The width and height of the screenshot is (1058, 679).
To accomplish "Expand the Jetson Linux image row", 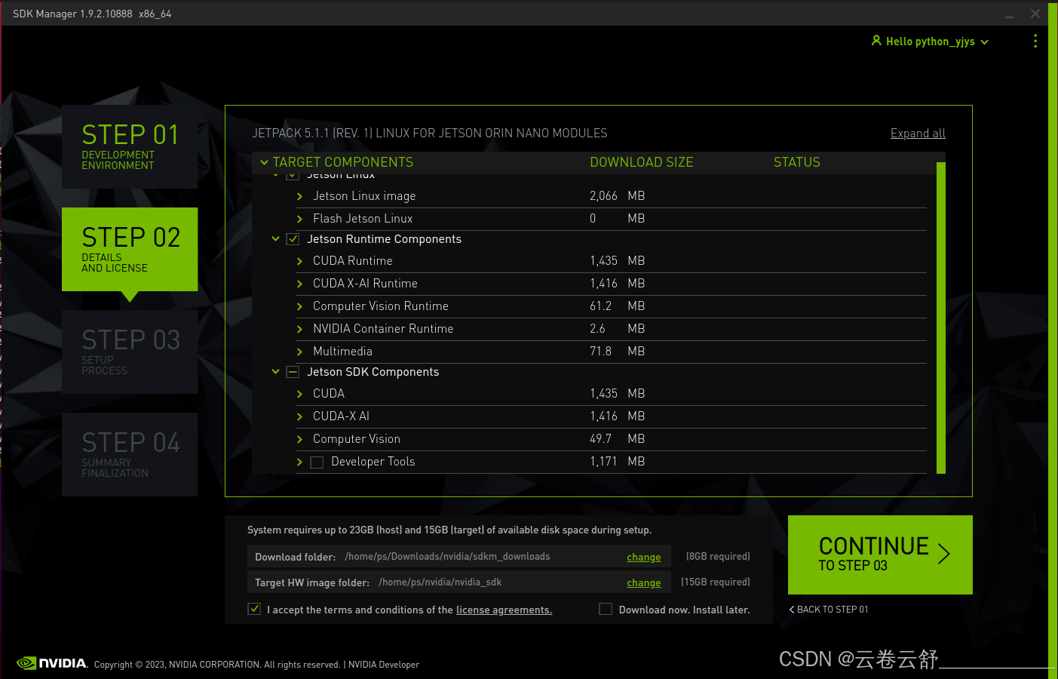I will coord(299,196).
